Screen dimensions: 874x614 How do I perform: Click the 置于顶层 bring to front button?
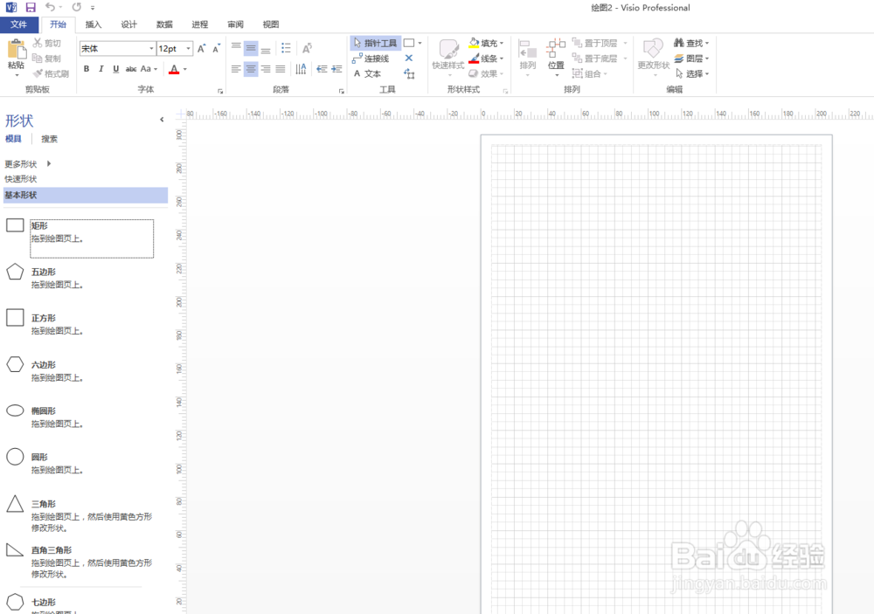pyautogui.click(x=595, y=43)
